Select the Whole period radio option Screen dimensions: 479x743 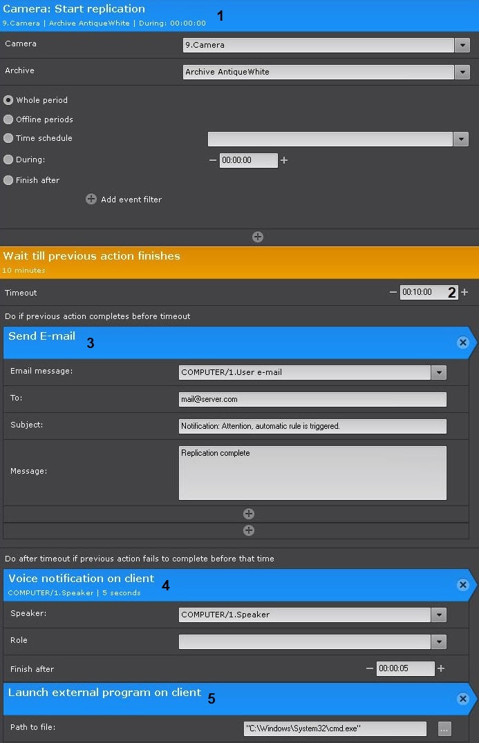[8, 100]
